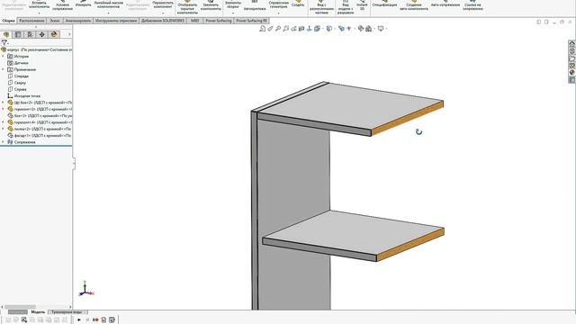Click the View Settings monitor icon

381,28
